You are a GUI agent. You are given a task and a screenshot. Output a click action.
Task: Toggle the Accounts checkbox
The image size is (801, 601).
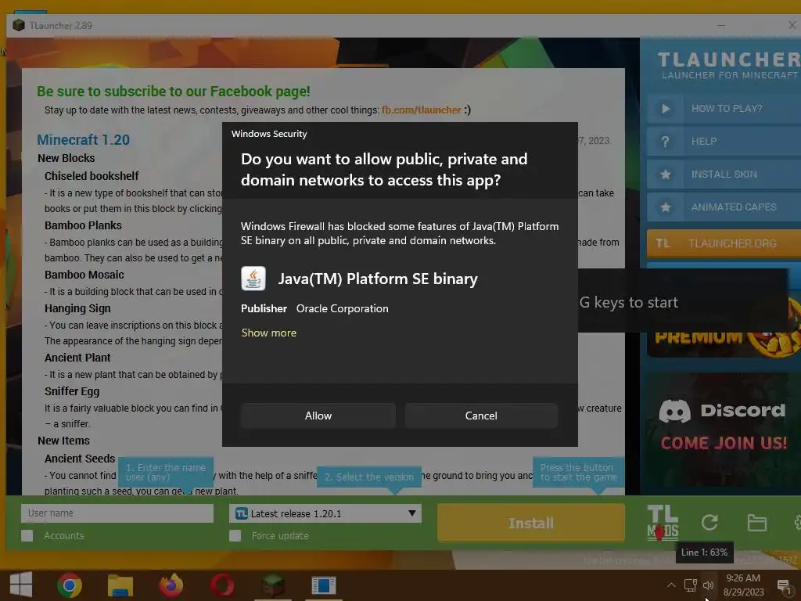click(27, 535)
